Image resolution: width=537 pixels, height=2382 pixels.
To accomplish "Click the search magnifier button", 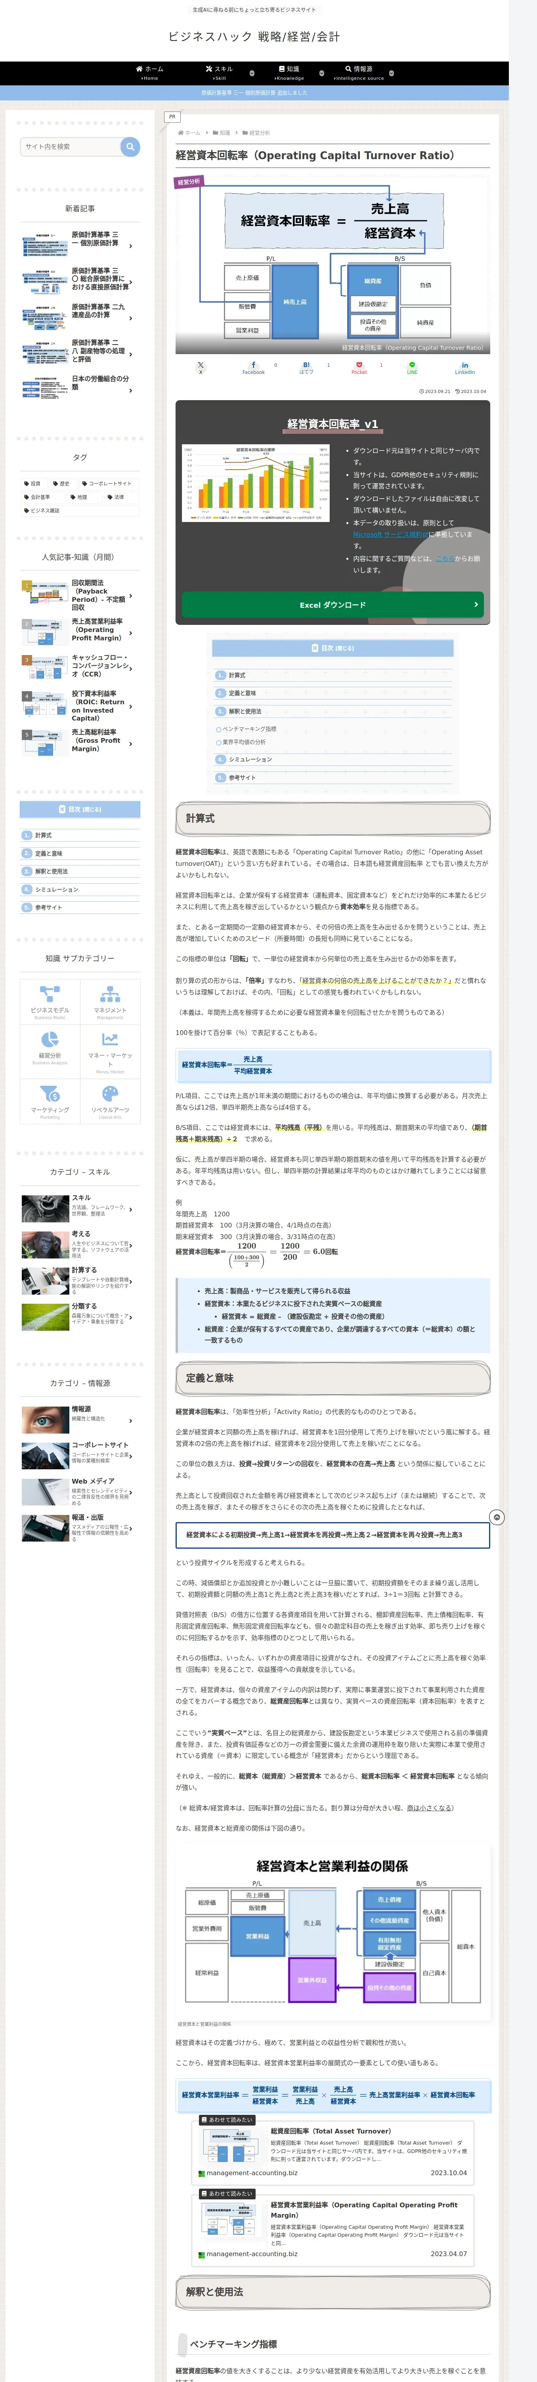I will [x=130, y=146].
